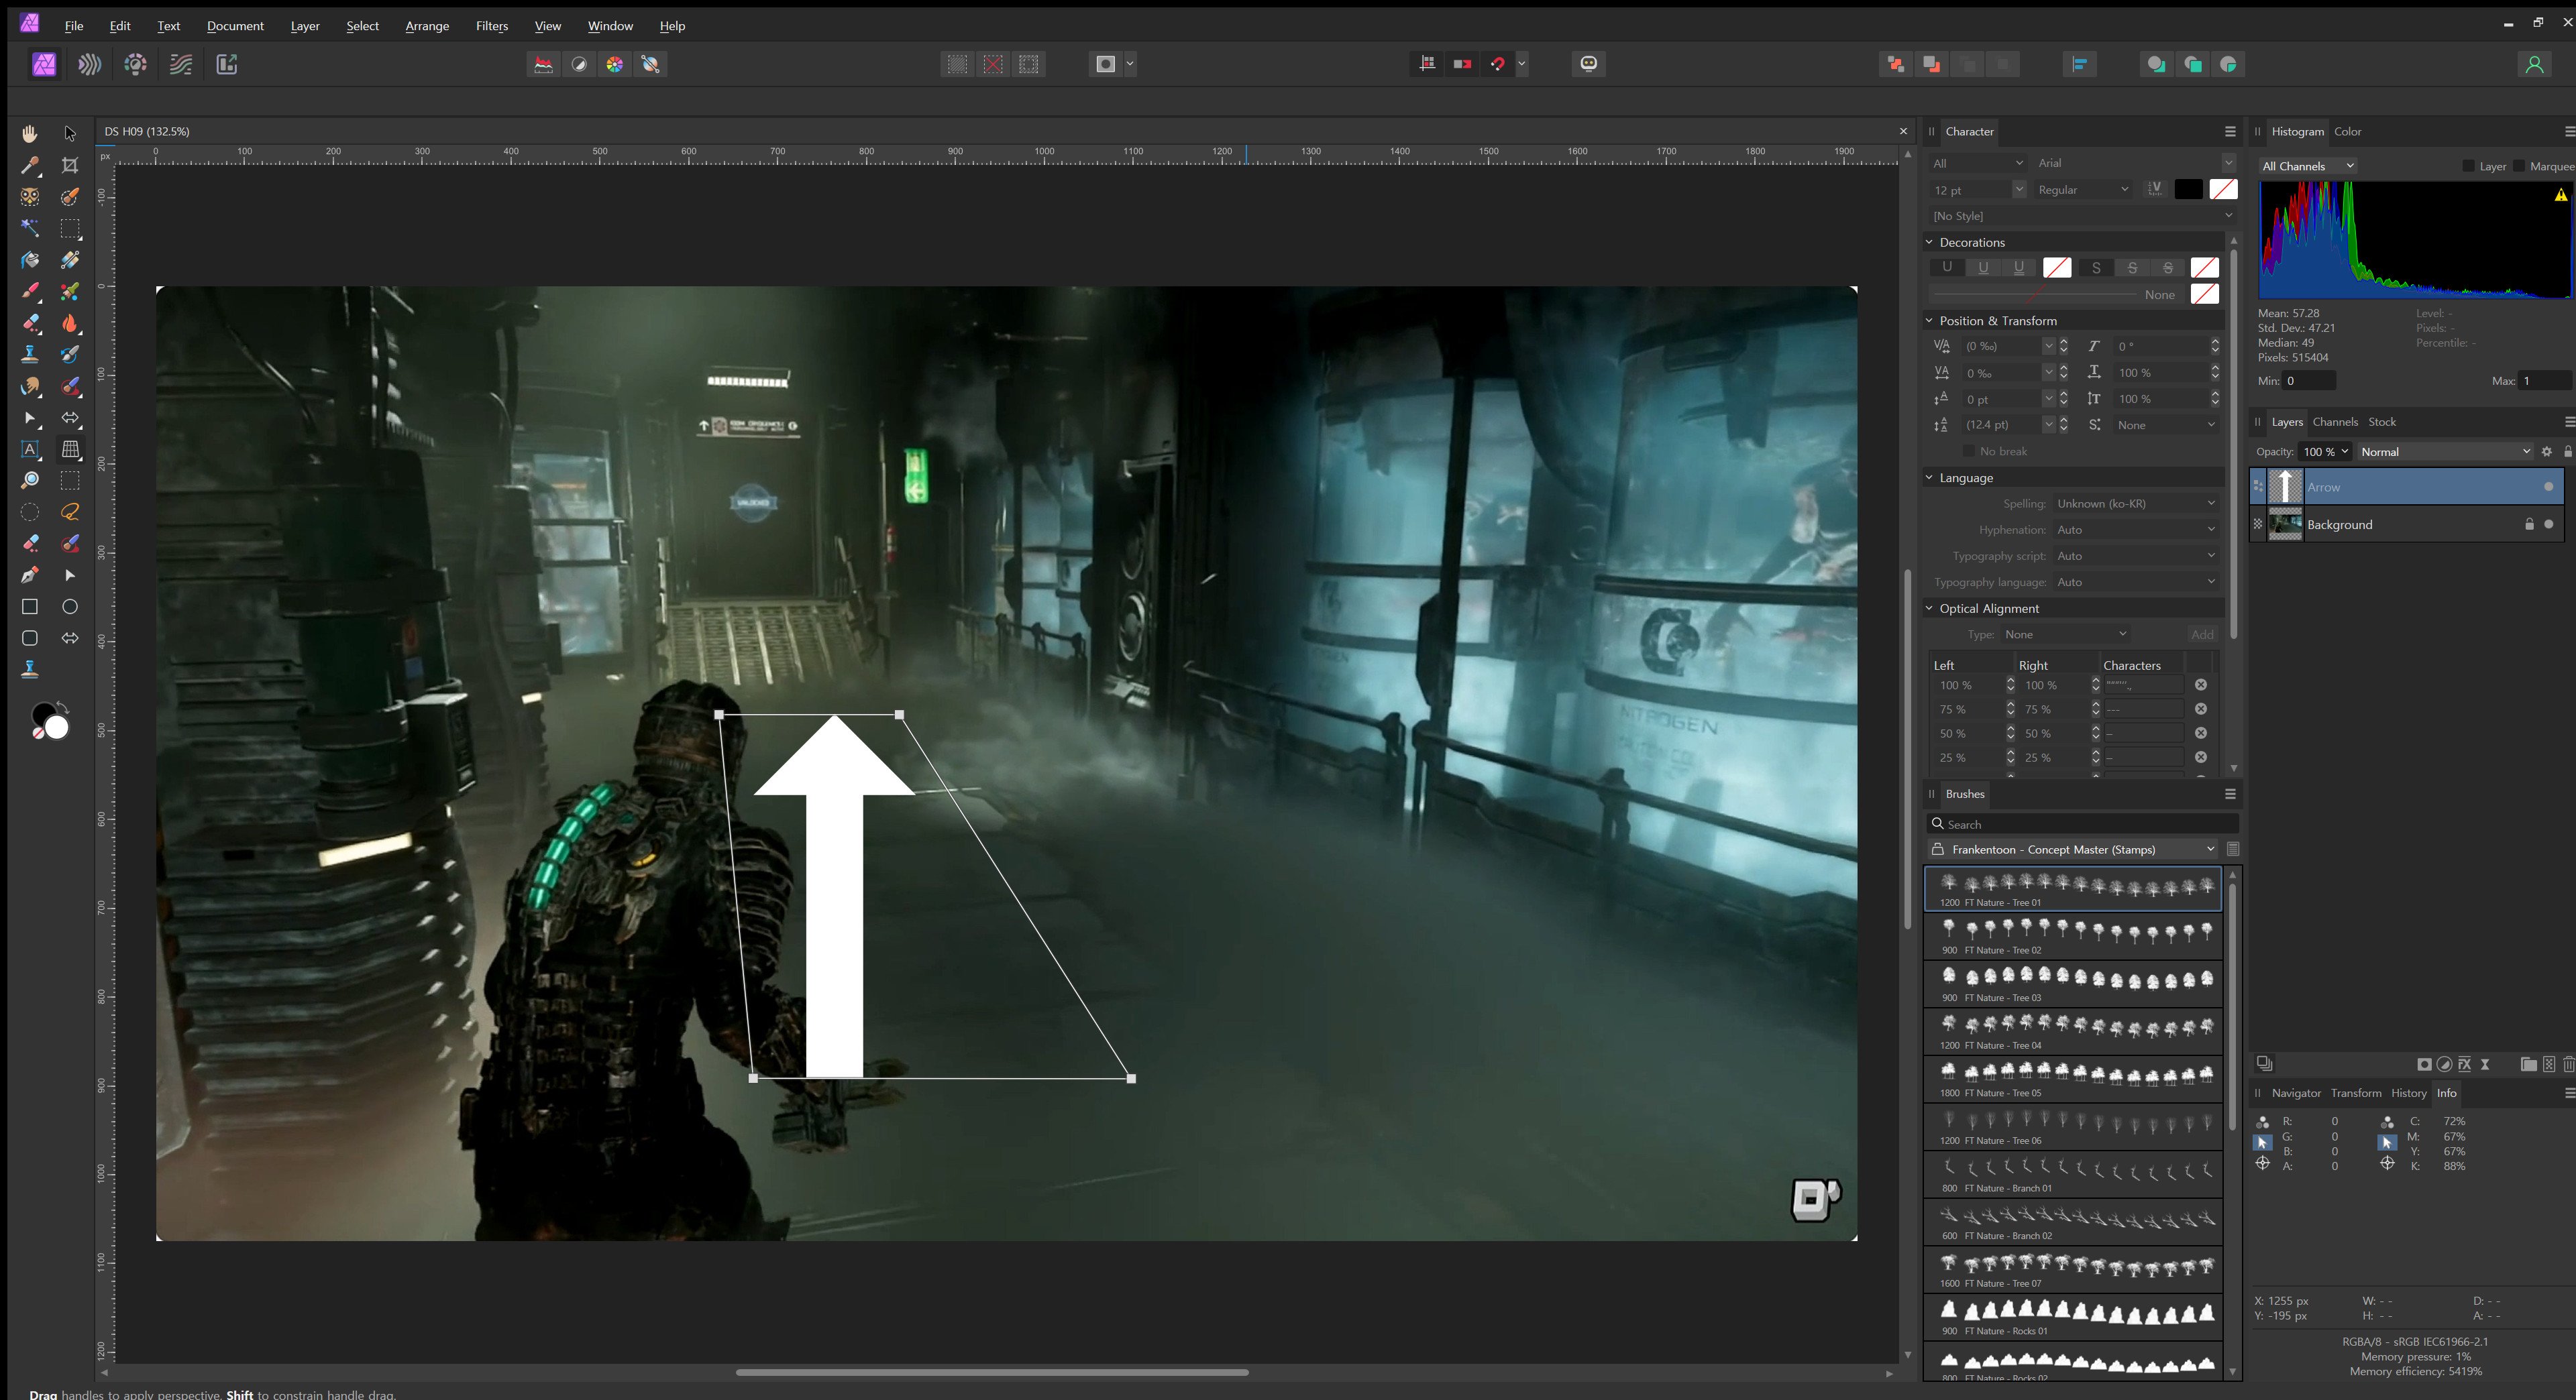Switch to the Color tab

[2347, 132]
